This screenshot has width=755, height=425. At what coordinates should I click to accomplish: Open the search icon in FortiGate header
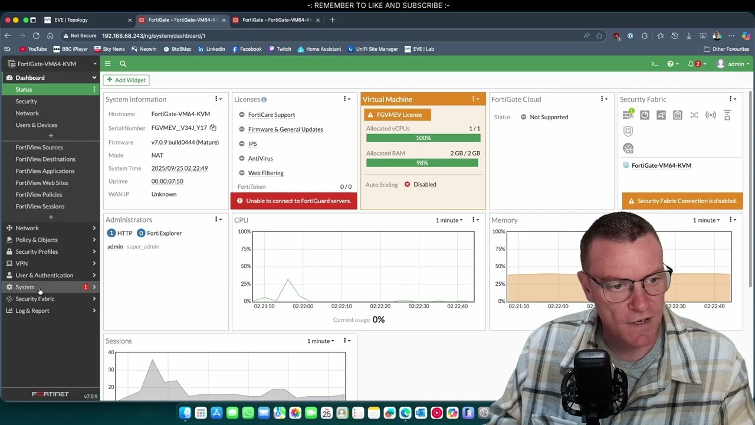(x=123, y=64)
